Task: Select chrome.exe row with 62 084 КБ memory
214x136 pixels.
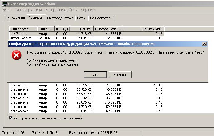Action: 87,111
